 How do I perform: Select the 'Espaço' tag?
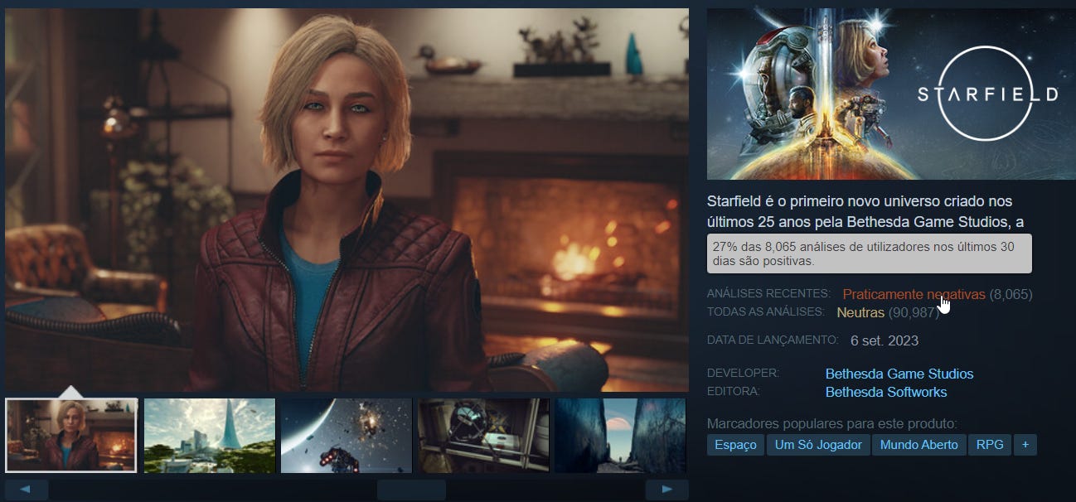(735, 445)
